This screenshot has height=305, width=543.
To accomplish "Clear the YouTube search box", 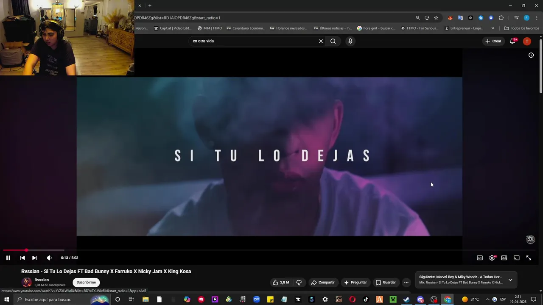I will click(x=321, y=41).
